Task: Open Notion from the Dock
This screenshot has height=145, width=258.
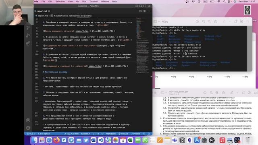Action: 182,140
